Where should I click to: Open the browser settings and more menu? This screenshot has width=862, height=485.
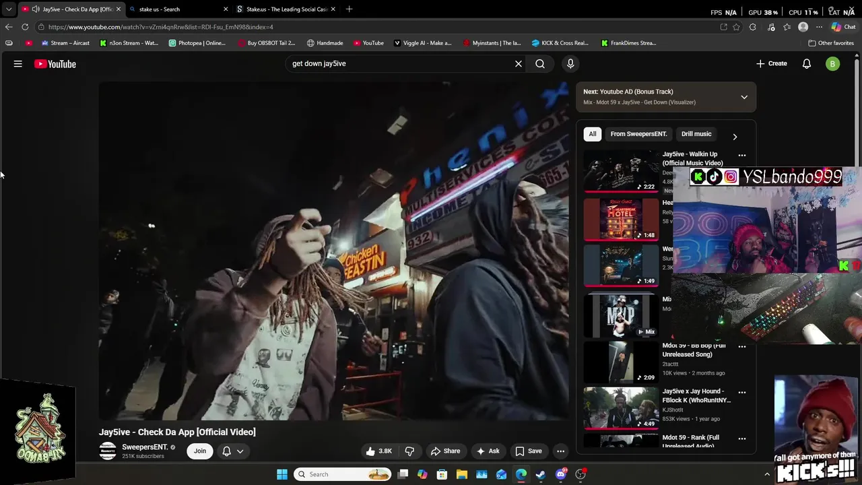coord(820,27)
